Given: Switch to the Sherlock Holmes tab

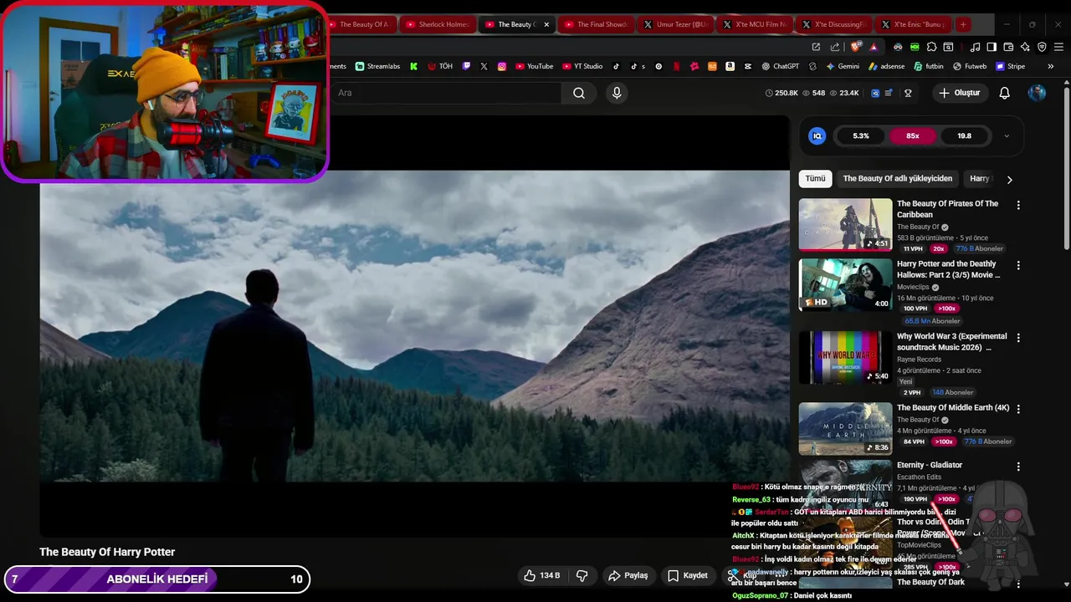Looking at the screenshot, I should point(436,24).
